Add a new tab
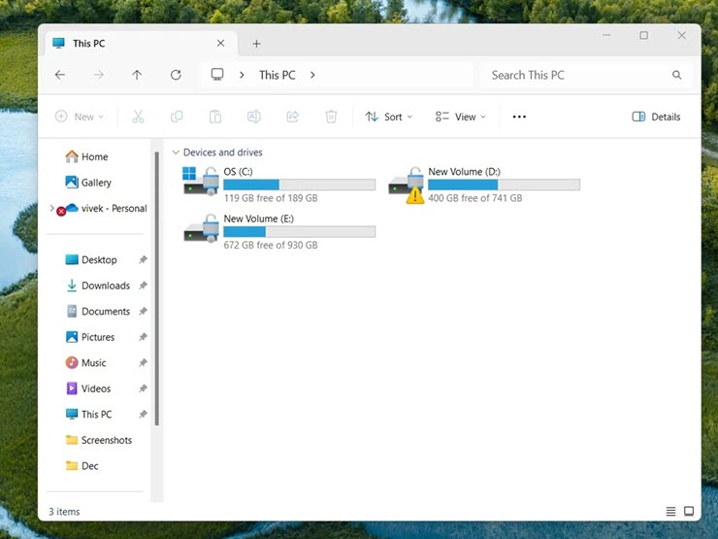The height and width of the screenshot is (539, 718). 256,44
